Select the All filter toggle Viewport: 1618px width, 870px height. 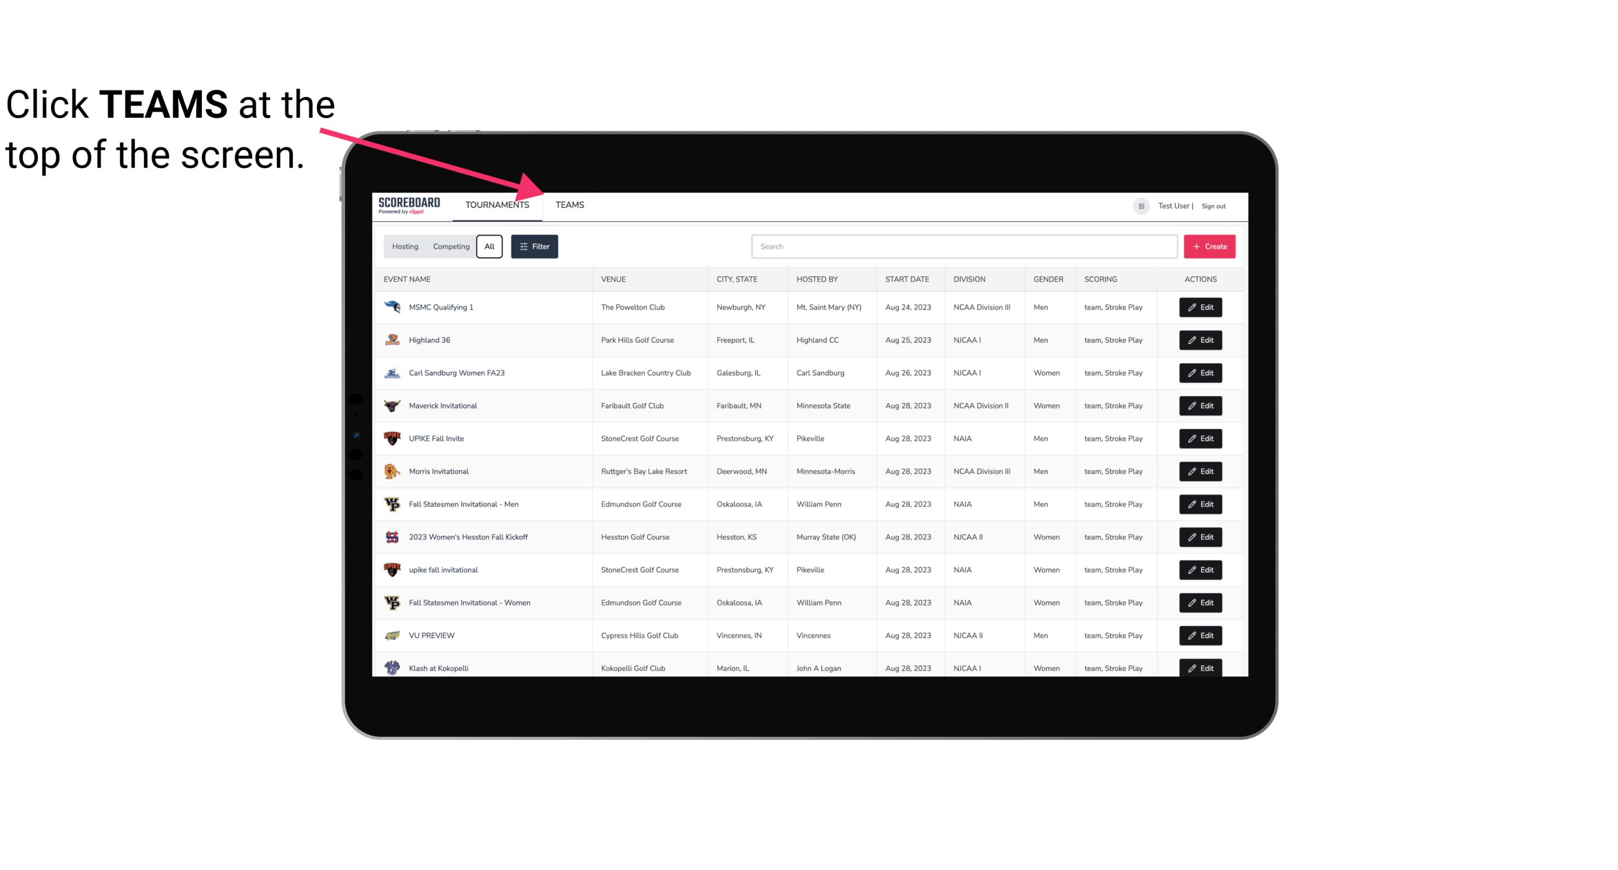(x=490, y=247)
